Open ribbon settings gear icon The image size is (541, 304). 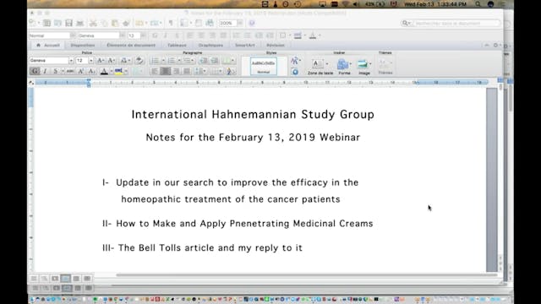pyautogui.click(x=495, y=45)
